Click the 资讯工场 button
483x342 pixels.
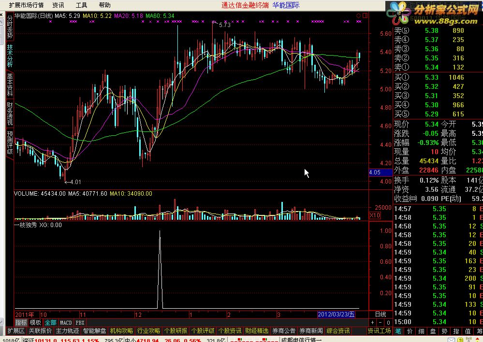pos(380,331)
